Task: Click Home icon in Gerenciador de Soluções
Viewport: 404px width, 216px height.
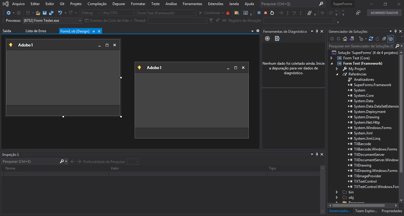Action: 345,39
